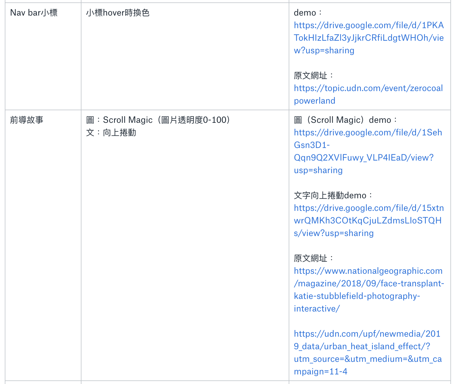This screenshot has height=384, width=454.
Task: Click the 文字向上捲動demo： label text
Action: click(332, 195)
